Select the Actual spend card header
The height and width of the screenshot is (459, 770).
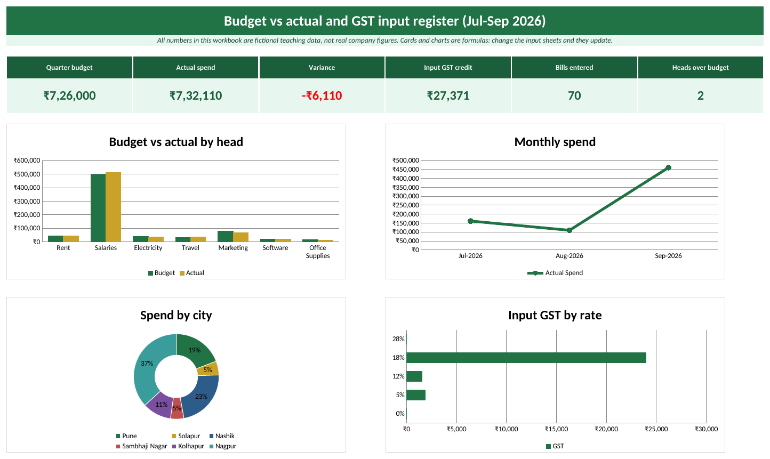(x=196, y=68)
